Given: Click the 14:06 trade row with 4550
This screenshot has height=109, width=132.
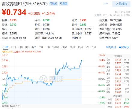Looking at the screenshot, I should pyautogui.click(x=118, y=103).
